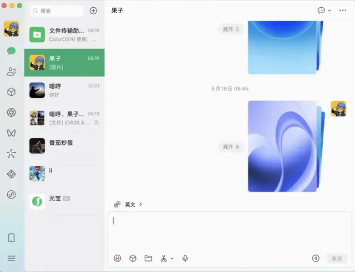This screenshot has width=355, height=272.
Task: Click the chat bubble icon in the header
Action: [x=321, y=11]
